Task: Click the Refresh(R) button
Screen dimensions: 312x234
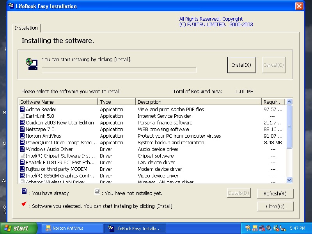Action: tap(275, 193)
